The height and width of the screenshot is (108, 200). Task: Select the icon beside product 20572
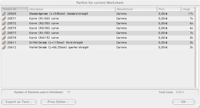coord(4,24)
